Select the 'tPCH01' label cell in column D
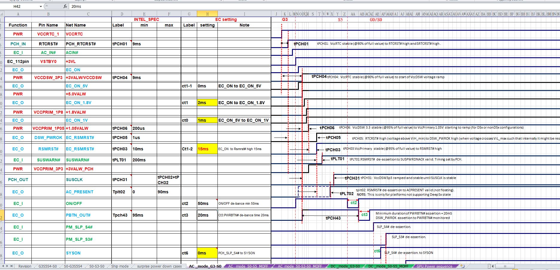Image resolution: width=560 pixels, height=270 pixels. (x=122, y=44)
